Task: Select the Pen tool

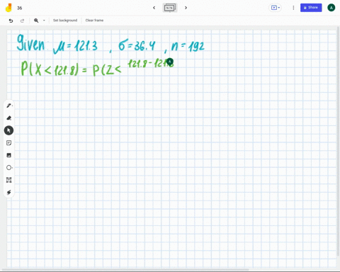Action: [x=9, y=106]
